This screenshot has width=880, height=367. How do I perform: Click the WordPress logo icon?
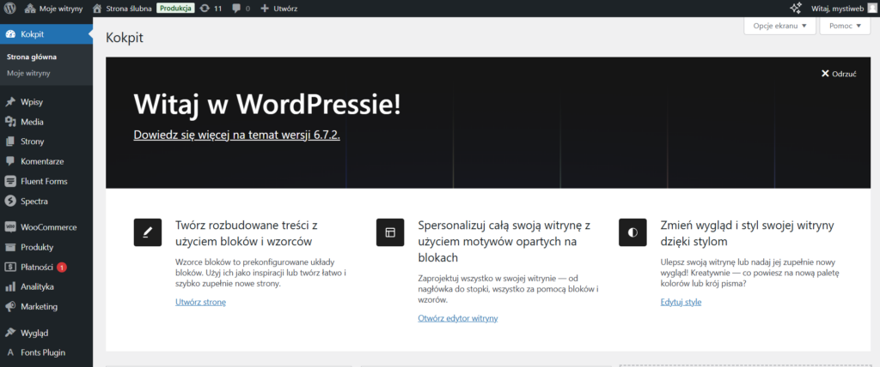9,8
